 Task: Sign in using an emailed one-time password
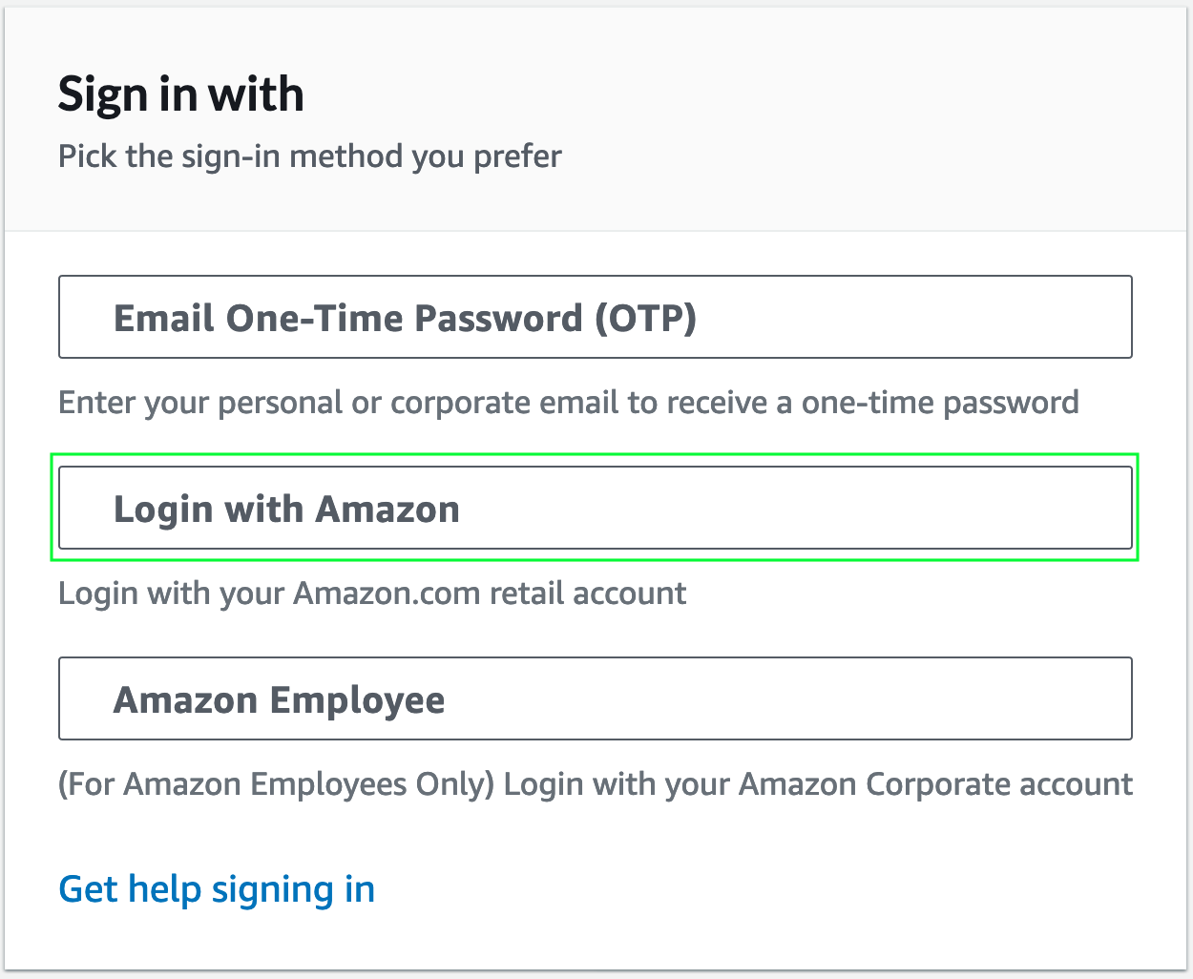595,317
